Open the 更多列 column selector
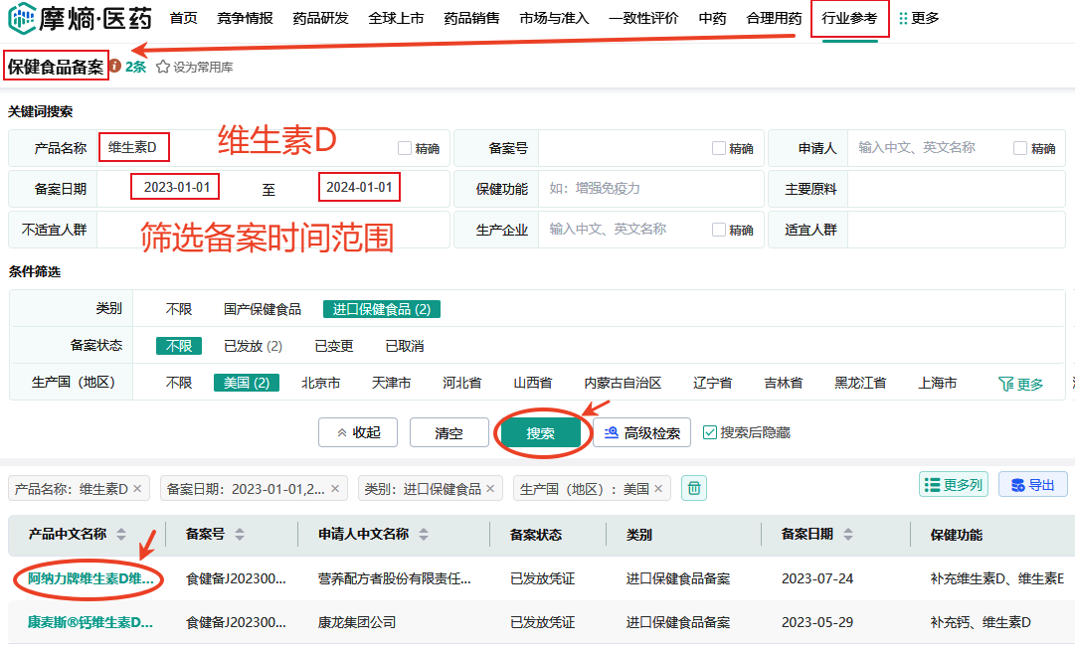 (954, 485)
